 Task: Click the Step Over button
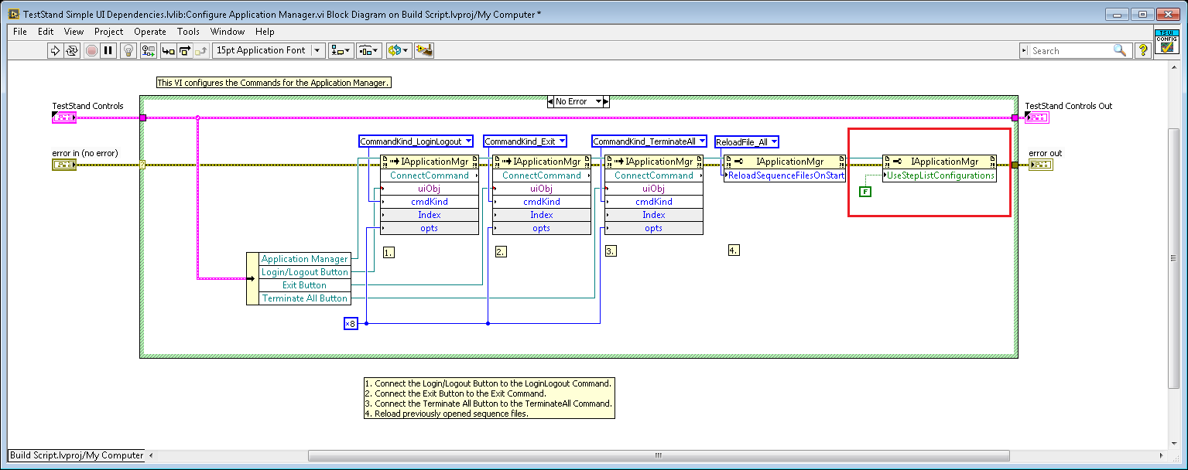pos(184,50)
